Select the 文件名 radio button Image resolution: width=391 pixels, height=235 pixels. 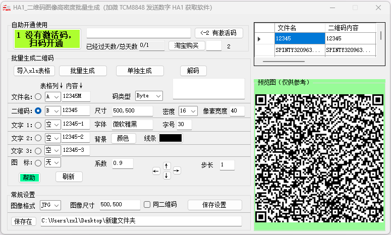pos(38,96)
